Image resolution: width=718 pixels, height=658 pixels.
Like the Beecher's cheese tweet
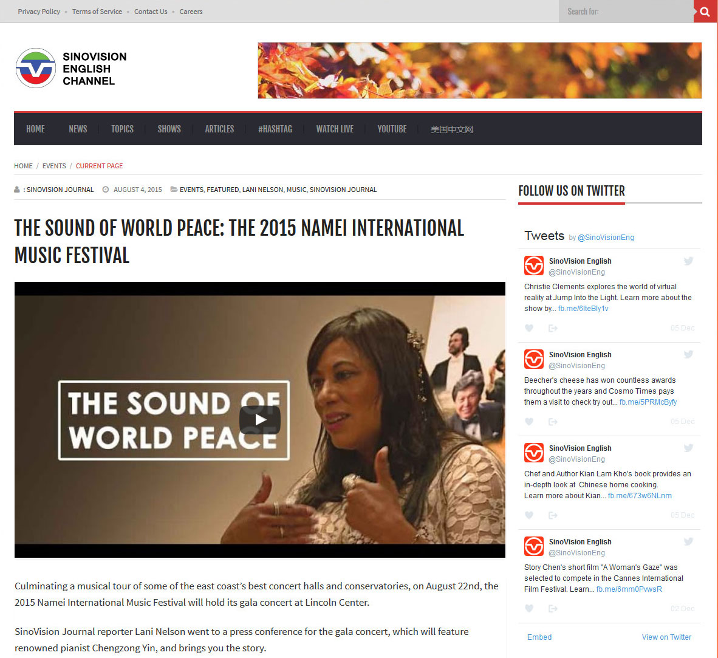(529, 421)
